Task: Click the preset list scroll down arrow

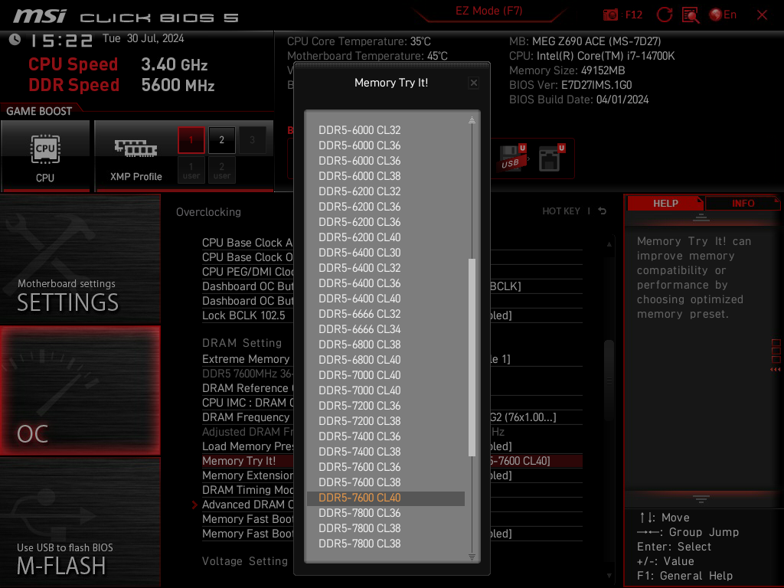Action: tap(472, 557)
